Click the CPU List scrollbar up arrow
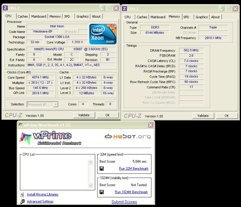Image resolution: width=241 pixels, height=207 pixels. [x=90, y=161]
